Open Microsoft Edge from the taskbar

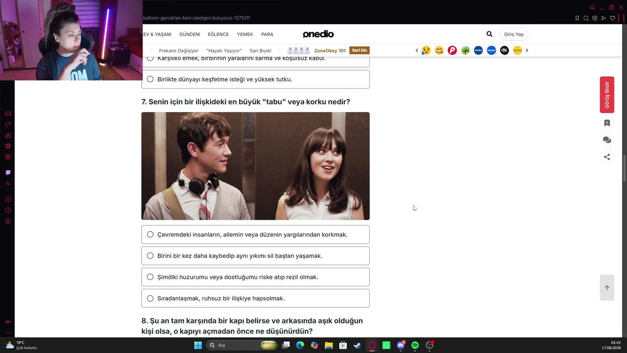click(x=300, y=345)
